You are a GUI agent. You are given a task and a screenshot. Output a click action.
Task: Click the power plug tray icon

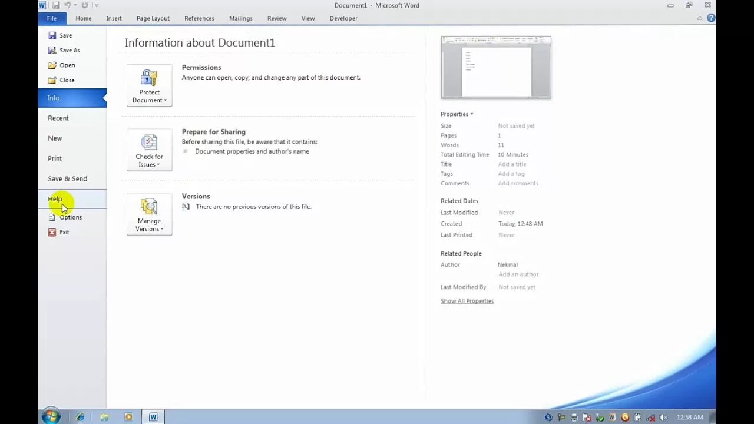coord(637,417)
